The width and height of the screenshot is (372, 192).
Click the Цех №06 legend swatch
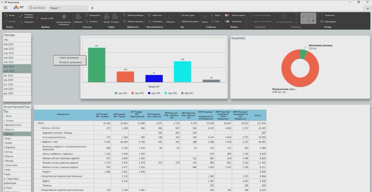[165, 93]
